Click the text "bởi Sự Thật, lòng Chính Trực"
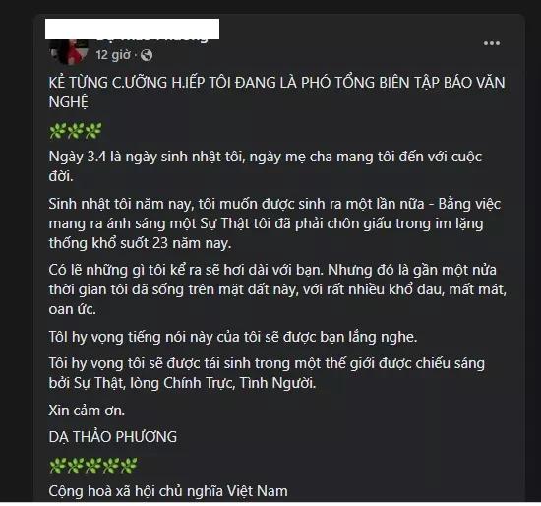 142,383
